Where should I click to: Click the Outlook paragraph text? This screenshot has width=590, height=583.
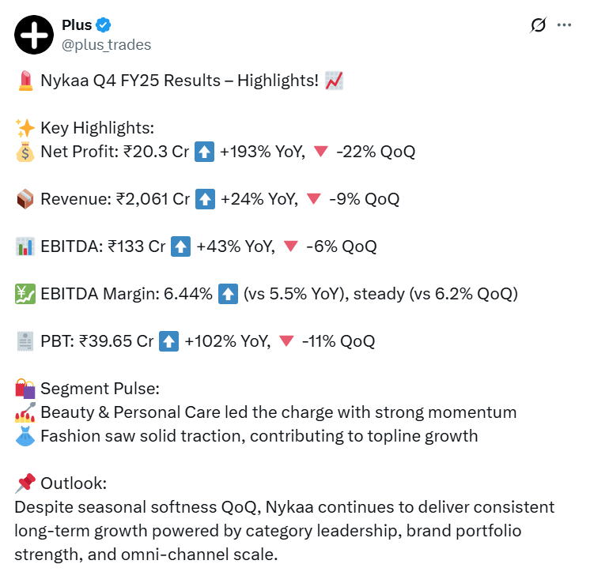(285, 531)
